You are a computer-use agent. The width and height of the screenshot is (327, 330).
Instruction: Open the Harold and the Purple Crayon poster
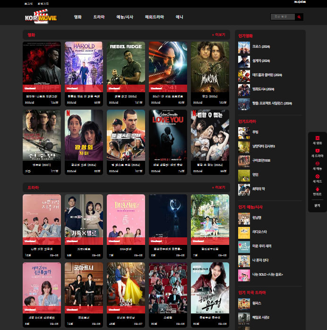pos(84,67)
